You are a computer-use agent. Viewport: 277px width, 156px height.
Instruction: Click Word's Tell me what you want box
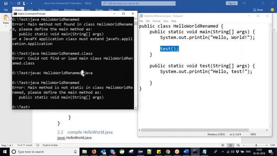138,3
